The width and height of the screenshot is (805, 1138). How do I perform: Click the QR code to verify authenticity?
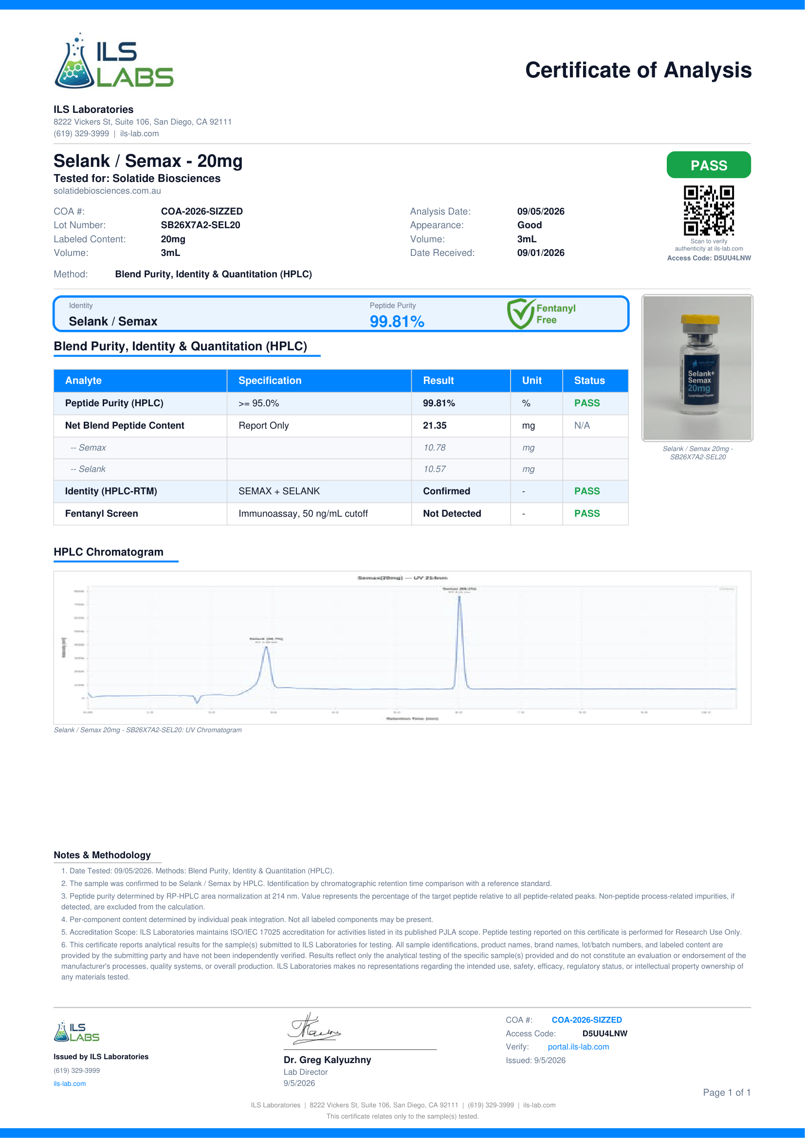709,210
